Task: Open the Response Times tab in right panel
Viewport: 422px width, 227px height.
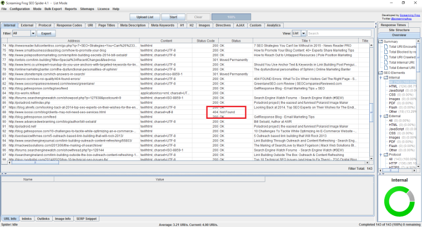Action: [393, 25]
